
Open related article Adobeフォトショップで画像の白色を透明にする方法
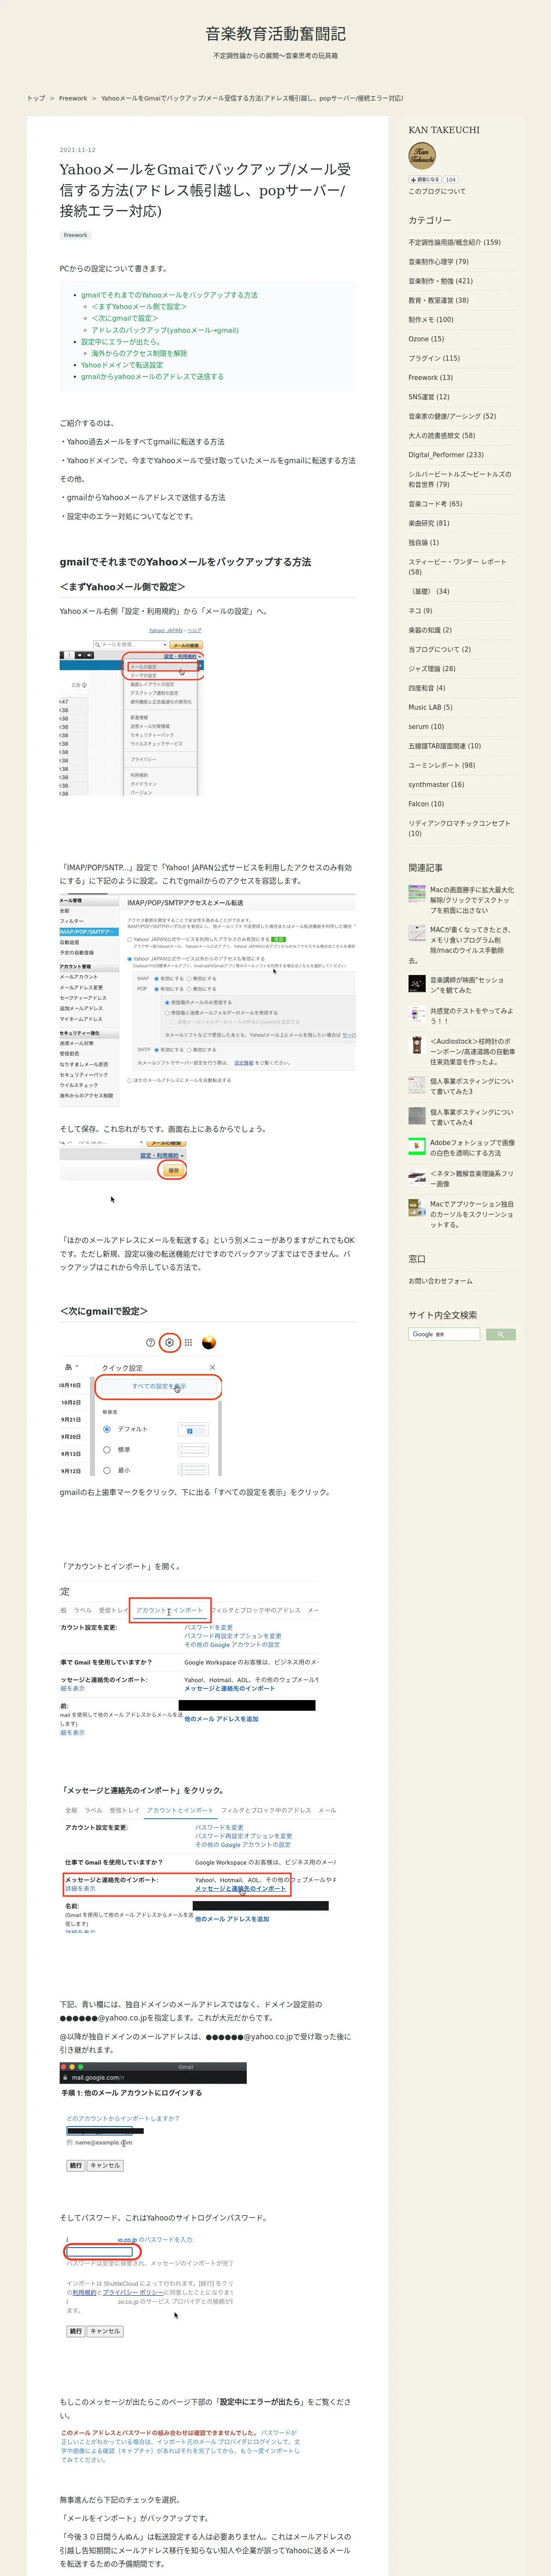[473, 1148]
